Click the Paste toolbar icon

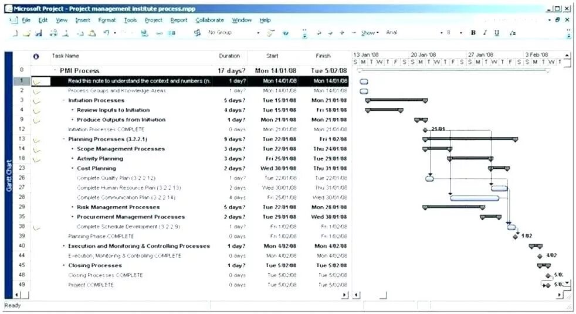(x=93, y=33)
